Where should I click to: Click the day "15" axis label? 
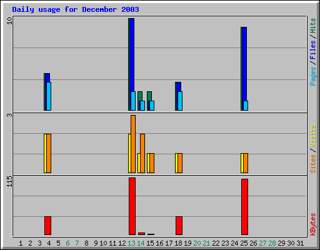point(150,243)
